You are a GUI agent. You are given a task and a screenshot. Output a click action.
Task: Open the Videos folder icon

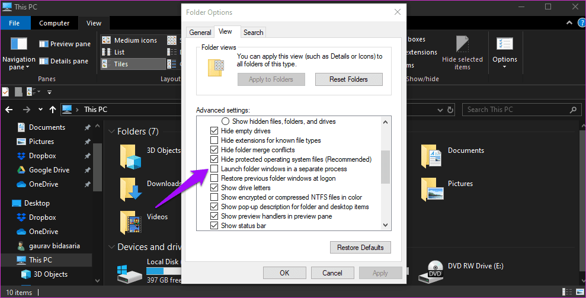pyautogui.click(x=131, y=221)
